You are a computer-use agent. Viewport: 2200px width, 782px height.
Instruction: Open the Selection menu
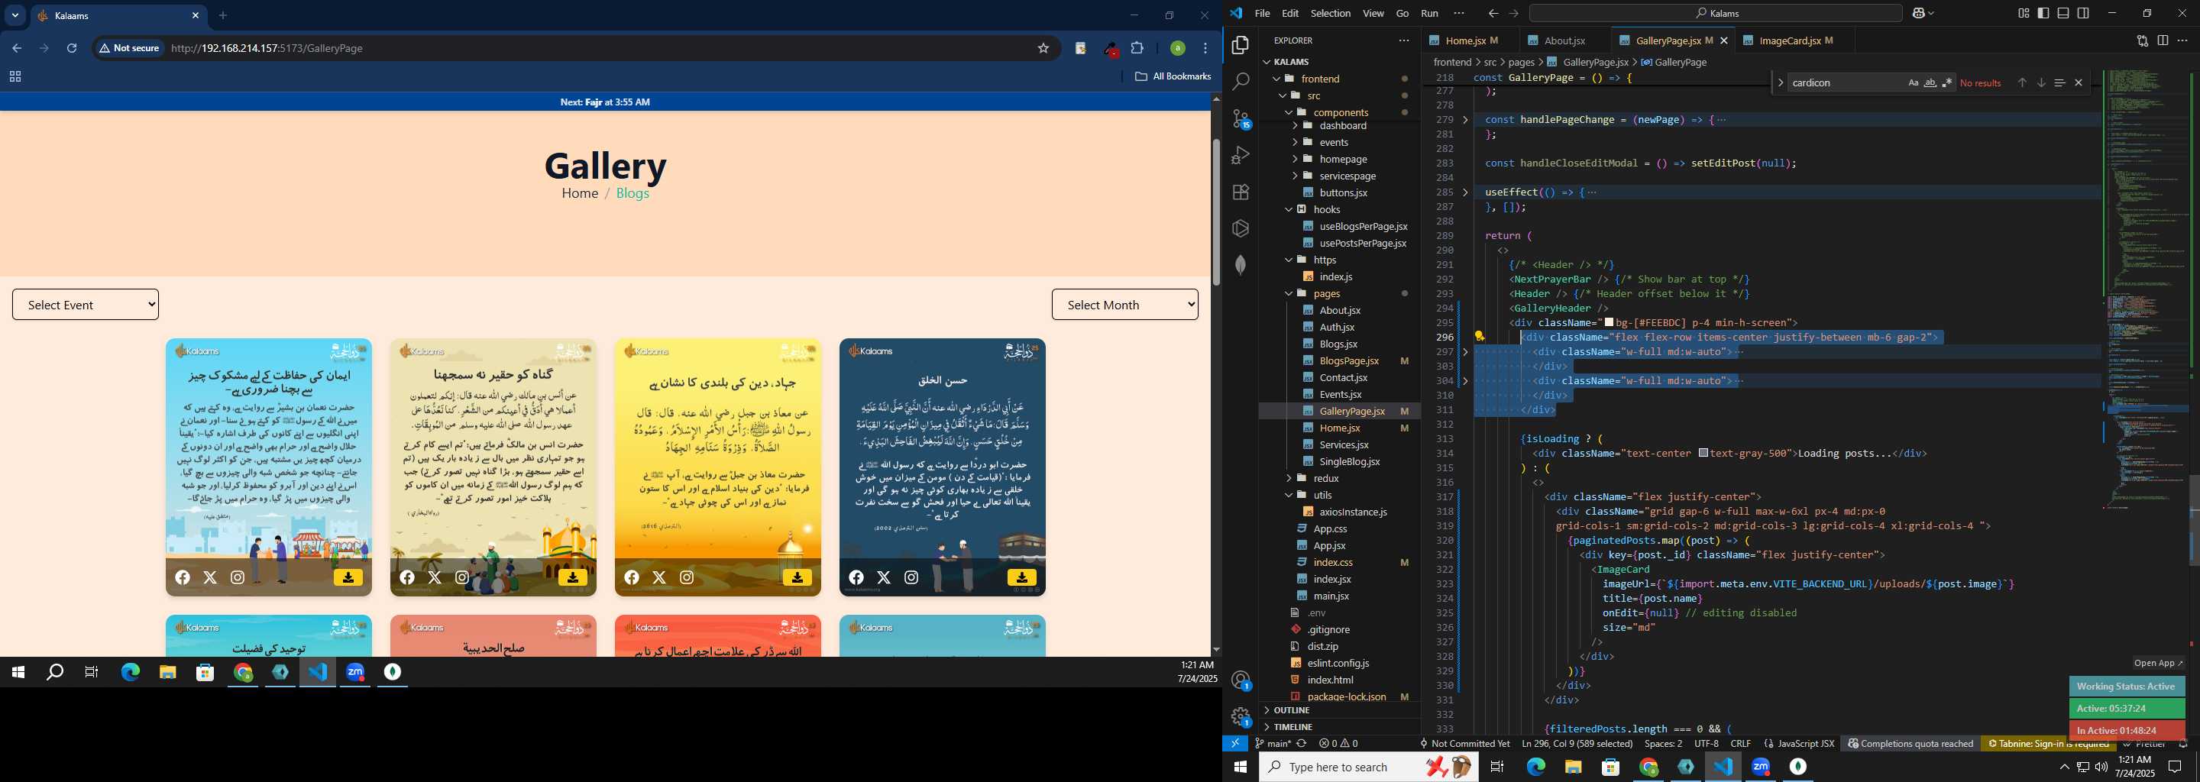[x=1331, y=13]
